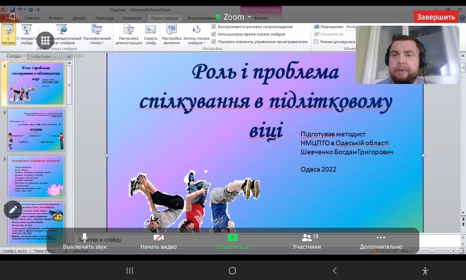Click the gallery view grid icon
The height and width of the screenshot is (280, 466).
(45, 41)
